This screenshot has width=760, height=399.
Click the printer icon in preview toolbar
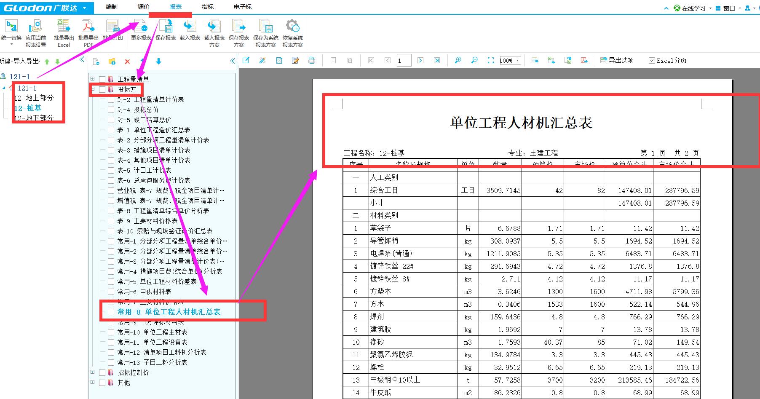(x=312, y=60)
